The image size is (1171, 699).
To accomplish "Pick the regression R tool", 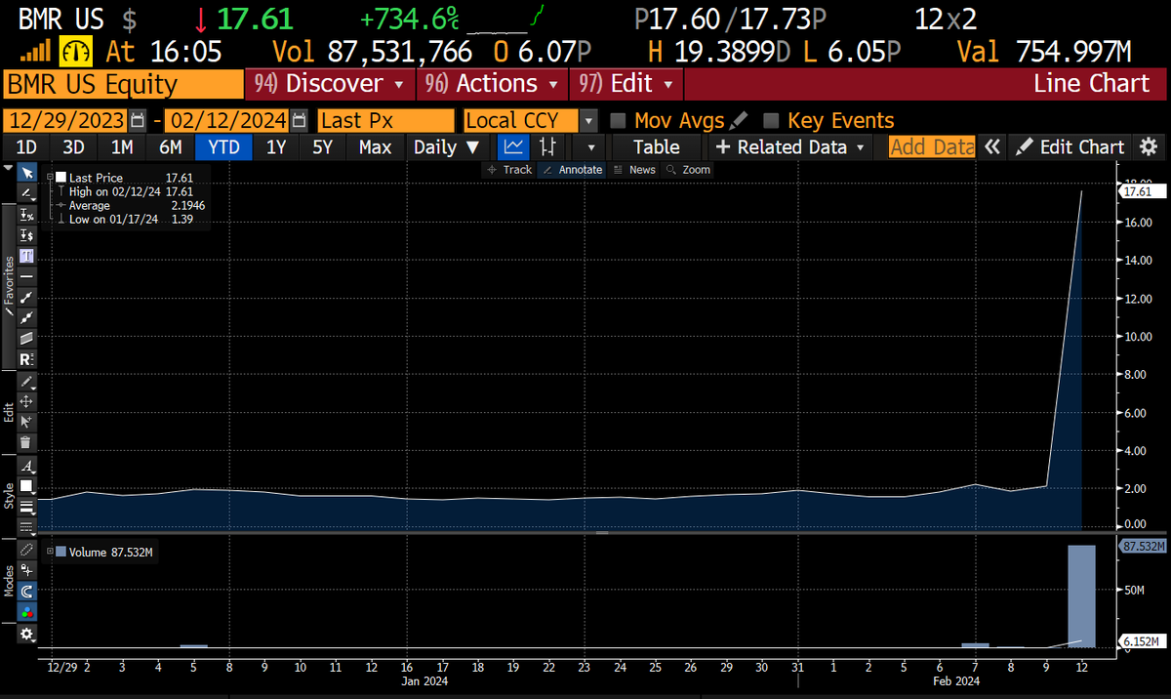I will pyautogui.click(x=27, y=359).
